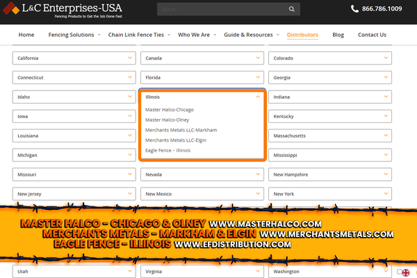Expand the New York distributor dropdown
Viewport: 417px width, 278px height.
(x=330, y=194)
